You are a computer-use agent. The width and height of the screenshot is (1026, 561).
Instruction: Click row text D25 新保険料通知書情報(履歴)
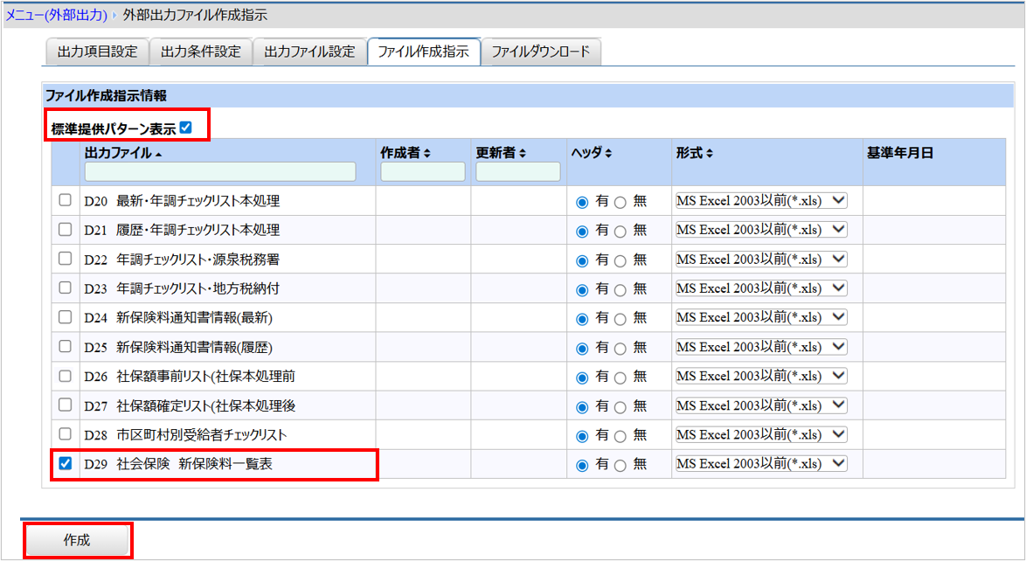pyautogui.click(x=178, y=348)
